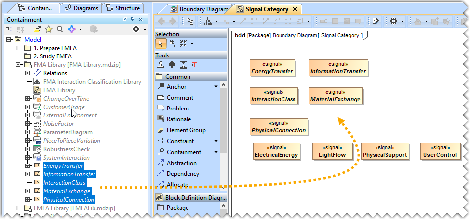
Task: Open the Anchor tool dropdown arrow
Action: coord(216,87)
